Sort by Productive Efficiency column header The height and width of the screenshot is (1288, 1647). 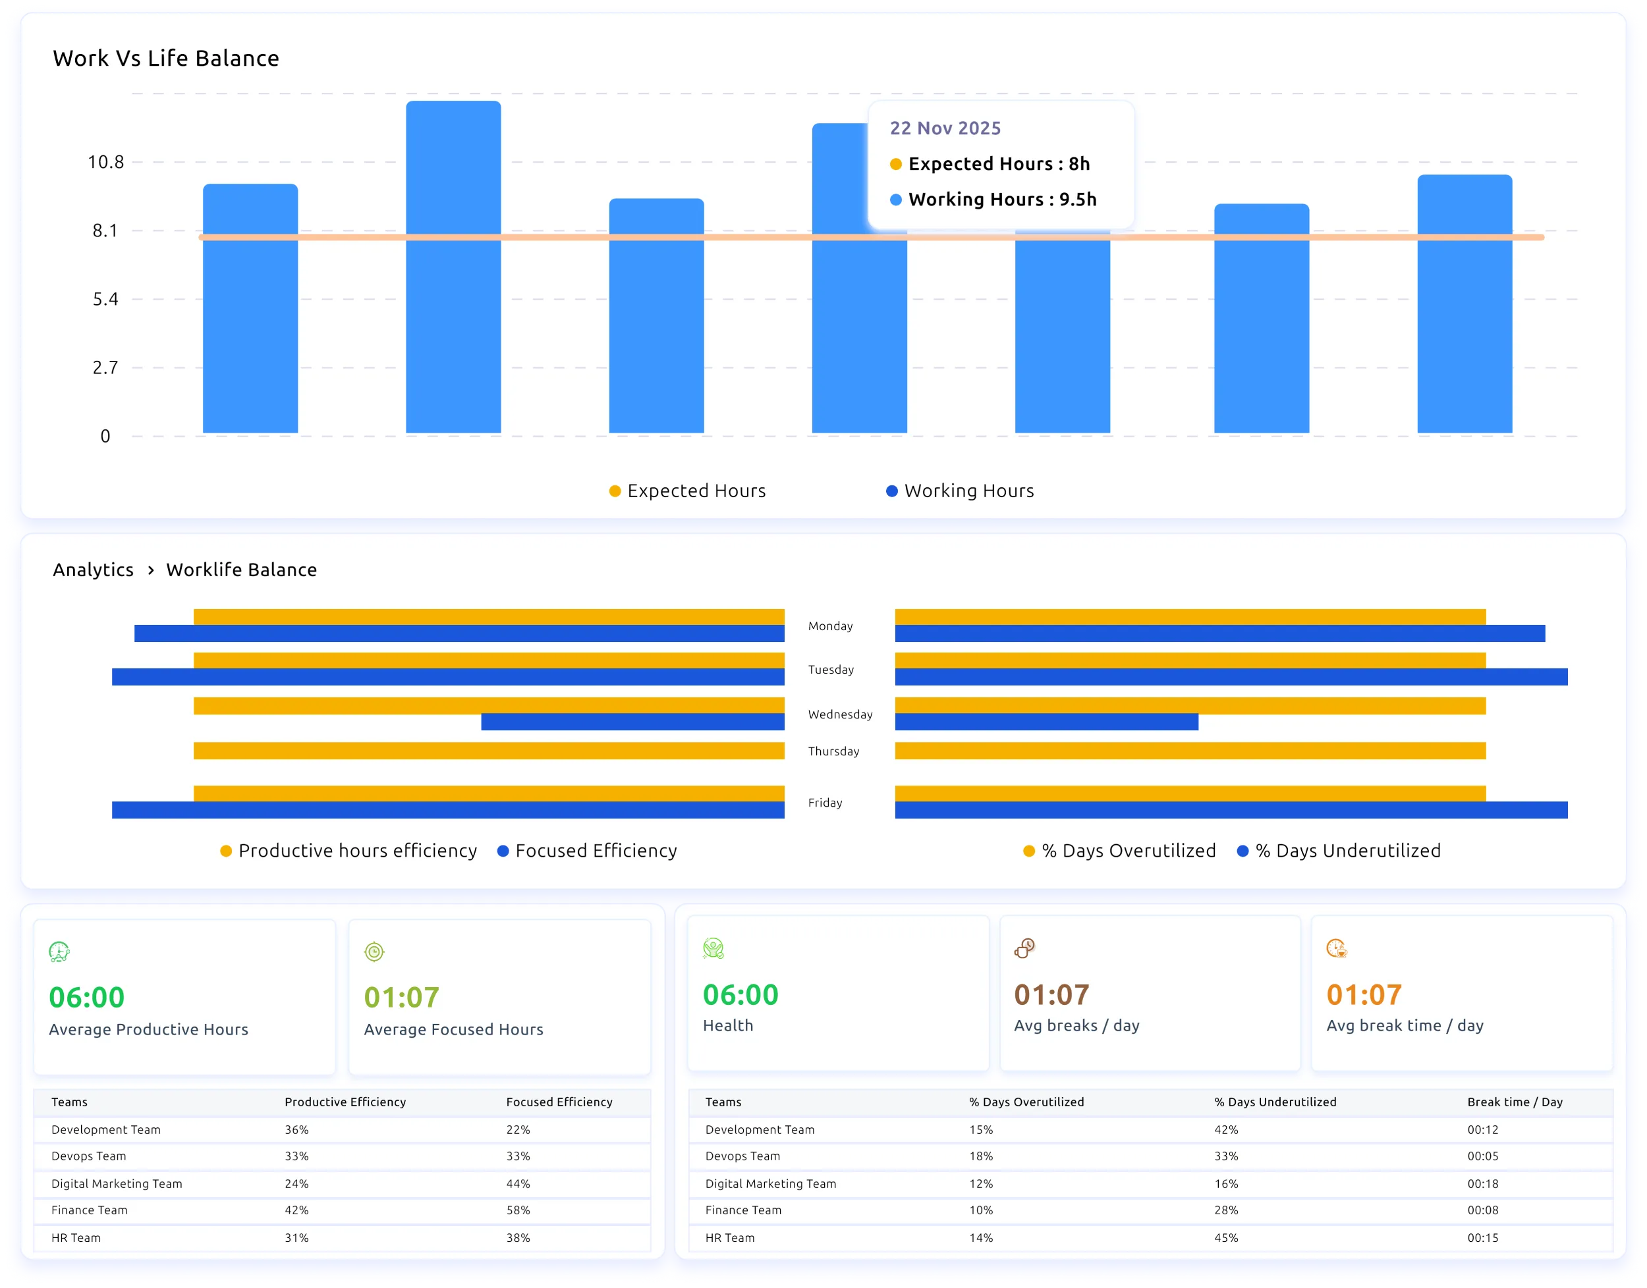(x=345, y=1102)
